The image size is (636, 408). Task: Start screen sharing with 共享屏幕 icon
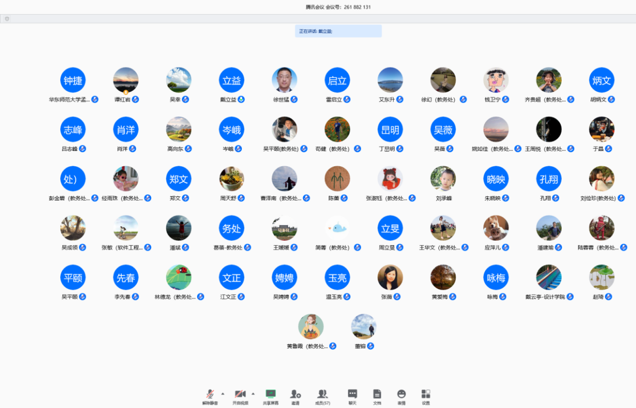[270, 397]
